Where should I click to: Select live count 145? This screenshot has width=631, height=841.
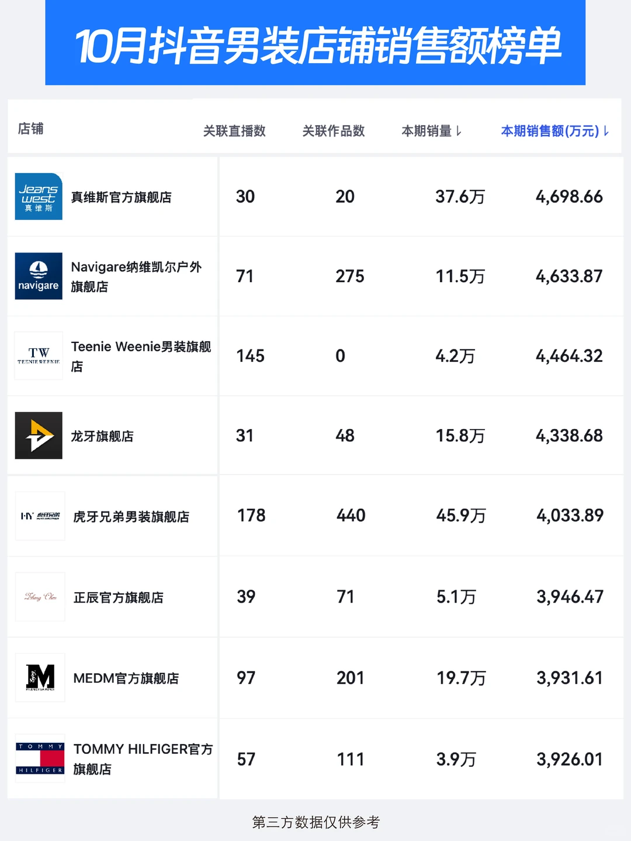click(250, 356)
